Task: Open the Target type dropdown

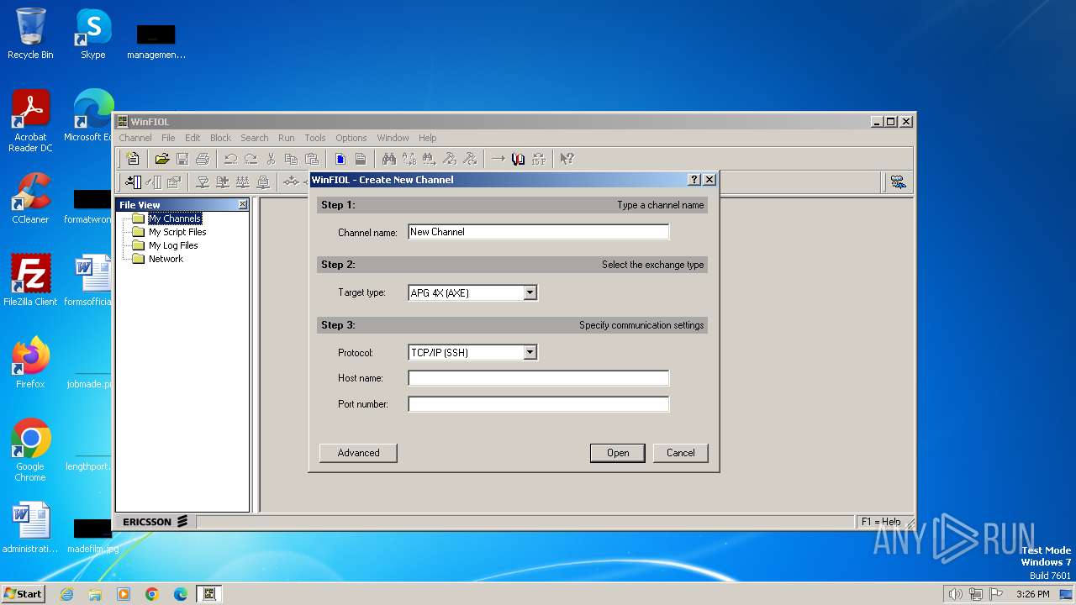Action: pos(530,293)
